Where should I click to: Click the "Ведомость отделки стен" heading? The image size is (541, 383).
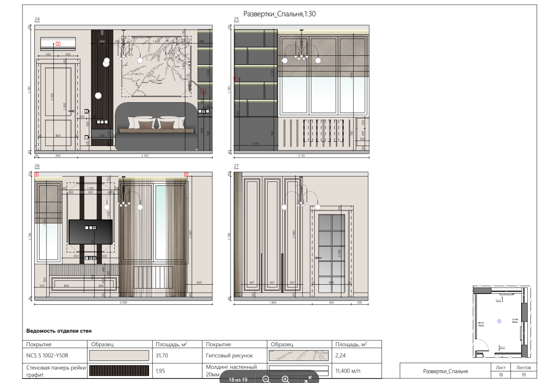59,331
